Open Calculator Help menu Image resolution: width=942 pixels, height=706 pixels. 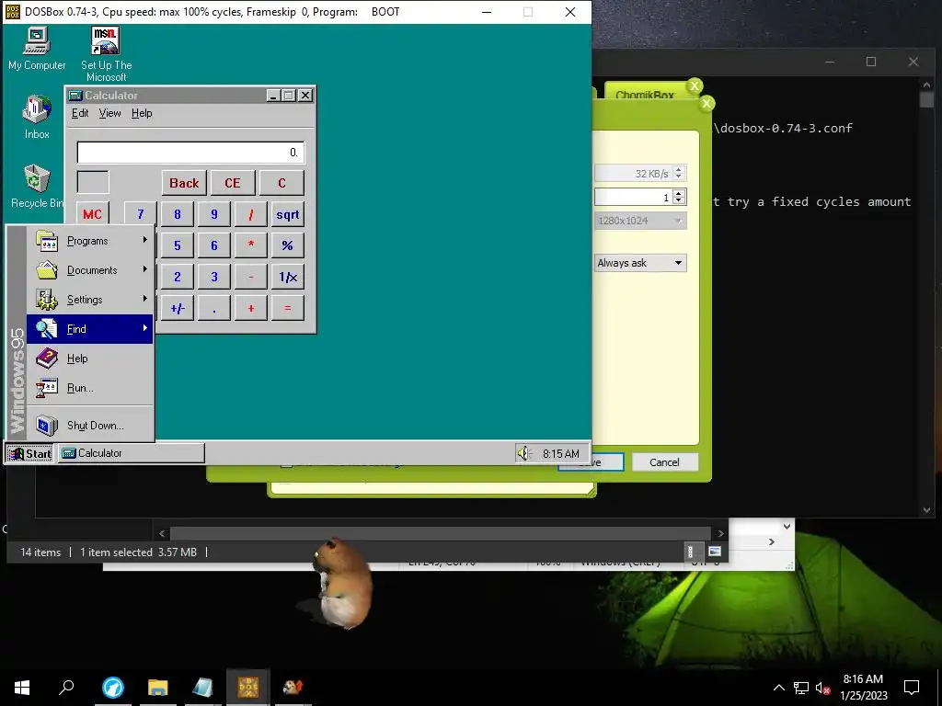click(142, 113)
